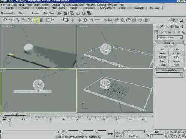Click the Box primitive button
This screenshot has width=186, height=139.
(x=162, y=50)
